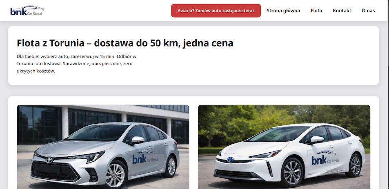Click the Flota z Torunia heading
Image resolution: width=389 pixels, height=189 pixels.
125,43
